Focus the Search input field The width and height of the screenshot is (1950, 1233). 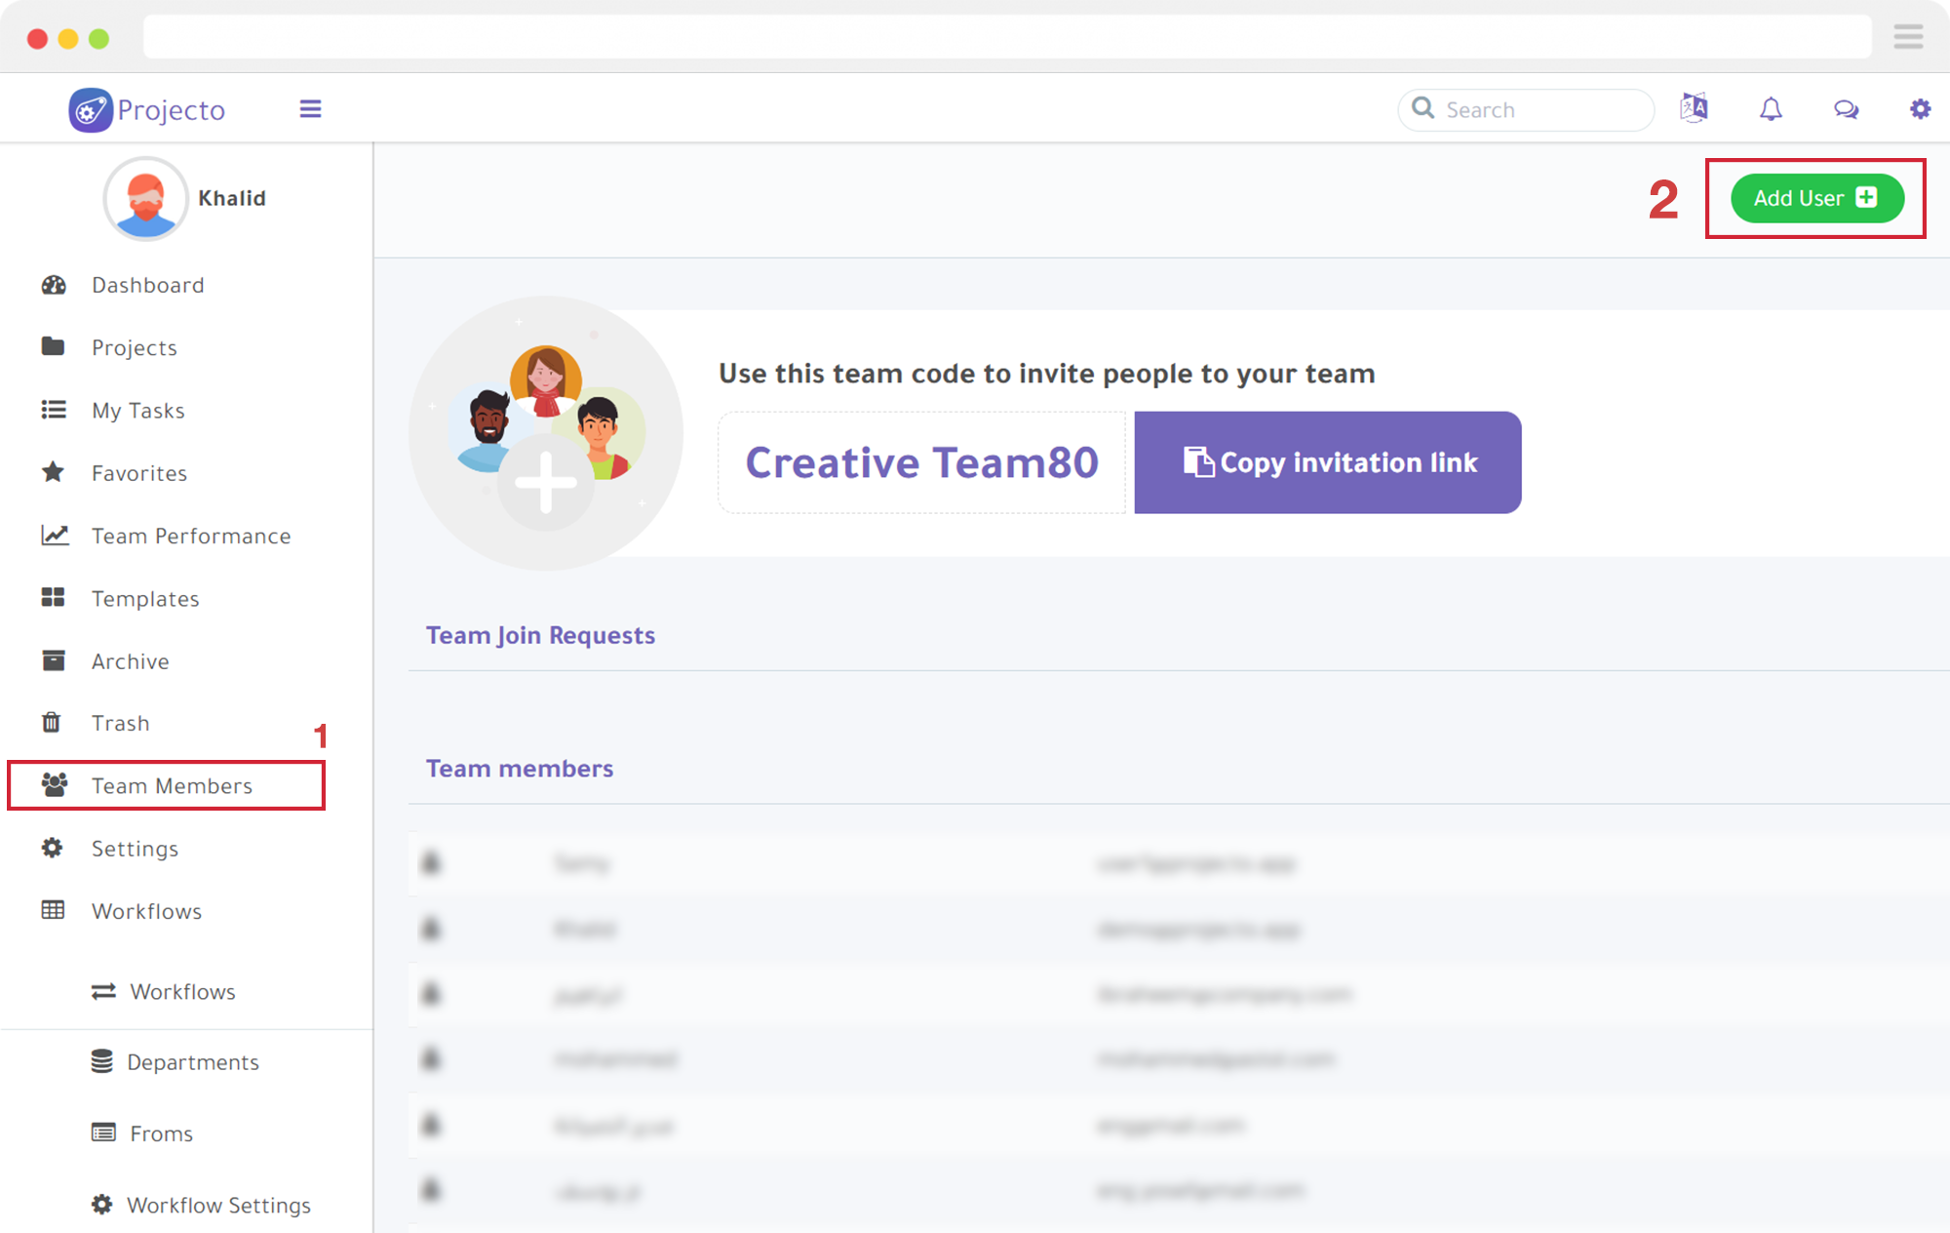point(1526,109)
